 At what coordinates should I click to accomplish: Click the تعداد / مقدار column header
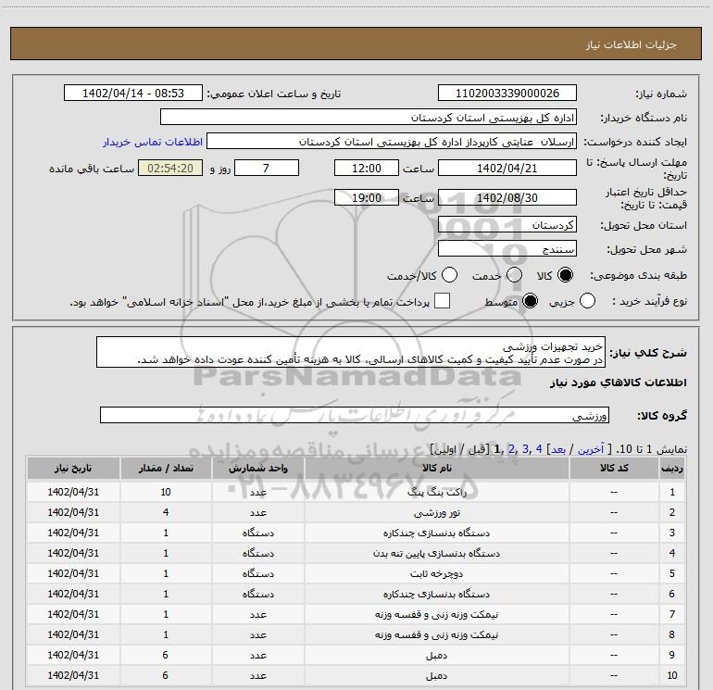click(x=166, y=468)
